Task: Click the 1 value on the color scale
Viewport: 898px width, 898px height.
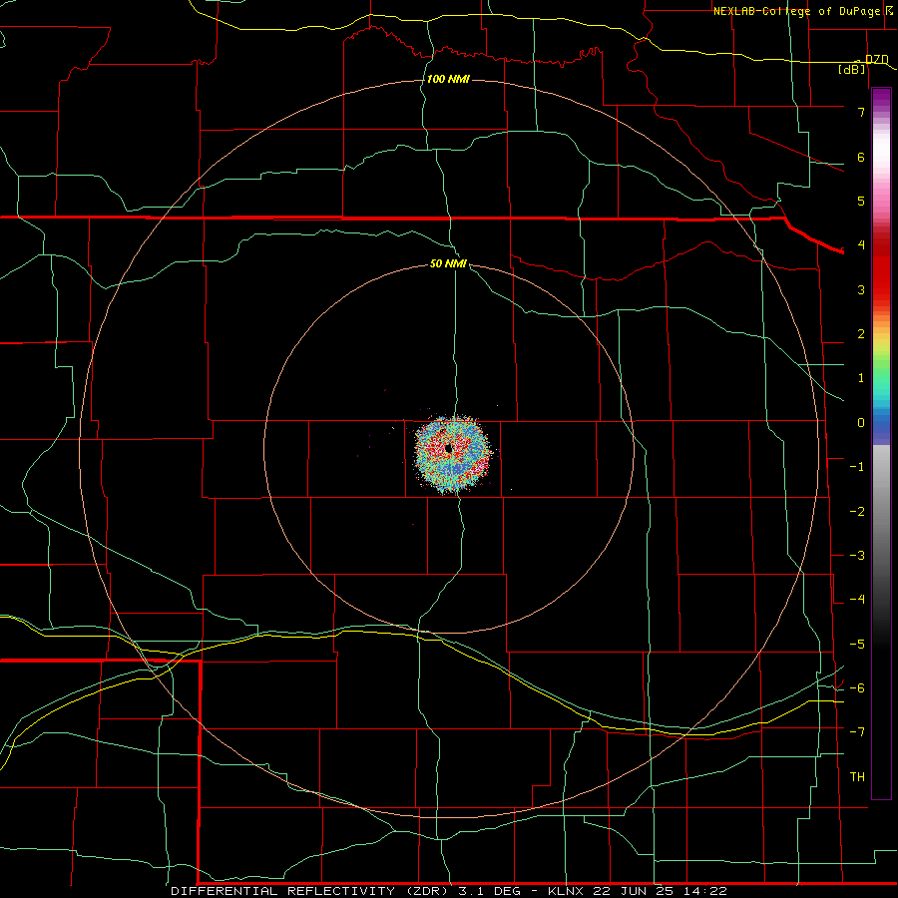Action: (x=861, y=378)
